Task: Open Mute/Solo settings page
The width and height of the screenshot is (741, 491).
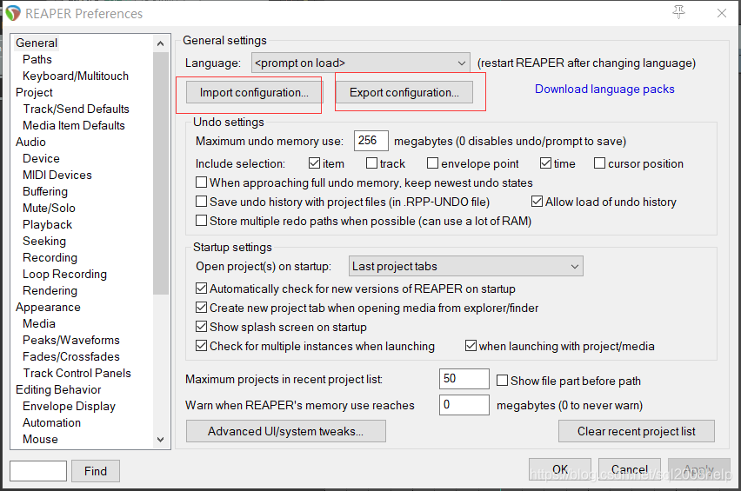Action: [x=50, y=209]
